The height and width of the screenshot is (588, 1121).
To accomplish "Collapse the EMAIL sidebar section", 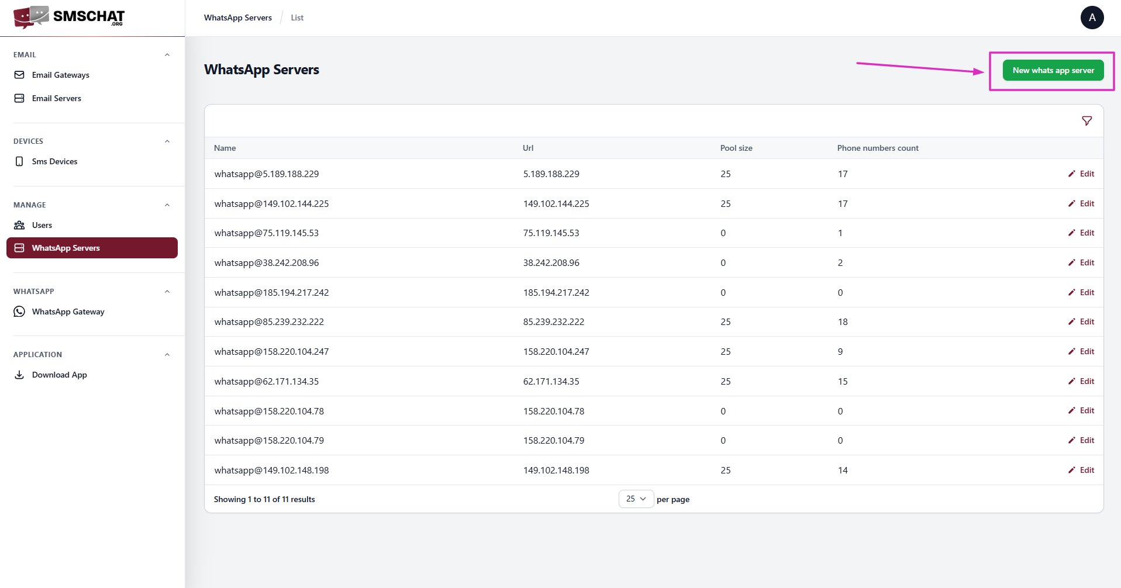I will point(167,55).
